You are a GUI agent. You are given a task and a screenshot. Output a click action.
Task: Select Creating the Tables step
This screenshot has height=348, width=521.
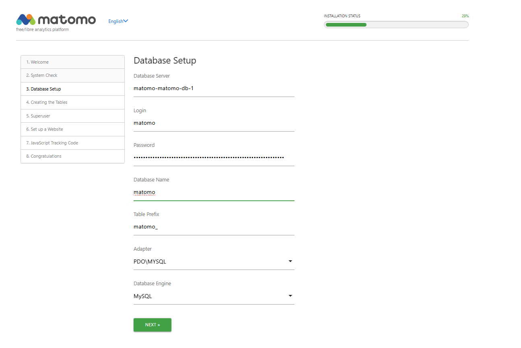pyautogui.click(x=72, y=102)
